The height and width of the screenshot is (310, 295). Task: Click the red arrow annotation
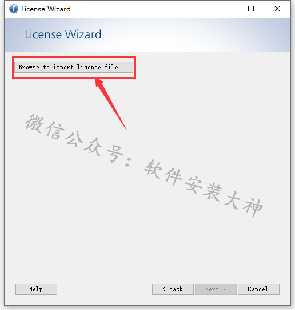point(111,103)
